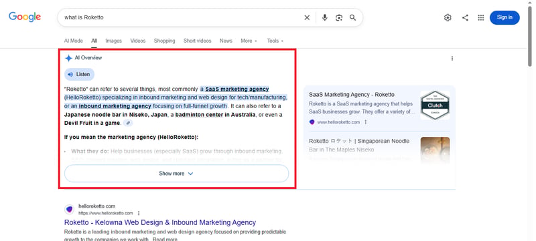
Task: Open the Shopping tab
Action: (x=164, y=41)
